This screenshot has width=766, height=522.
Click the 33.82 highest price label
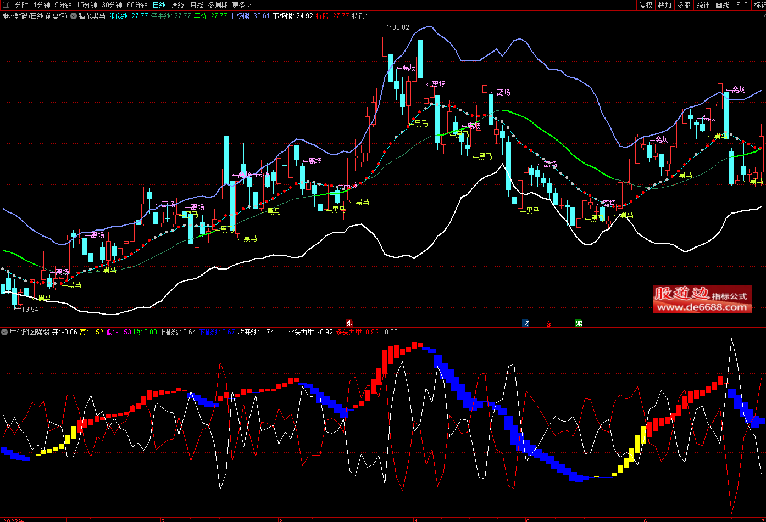tap(401, 27)
